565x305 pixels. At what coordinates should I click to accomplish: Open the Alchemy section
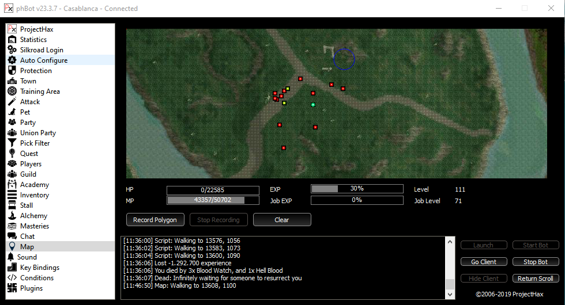click(33, 216)
